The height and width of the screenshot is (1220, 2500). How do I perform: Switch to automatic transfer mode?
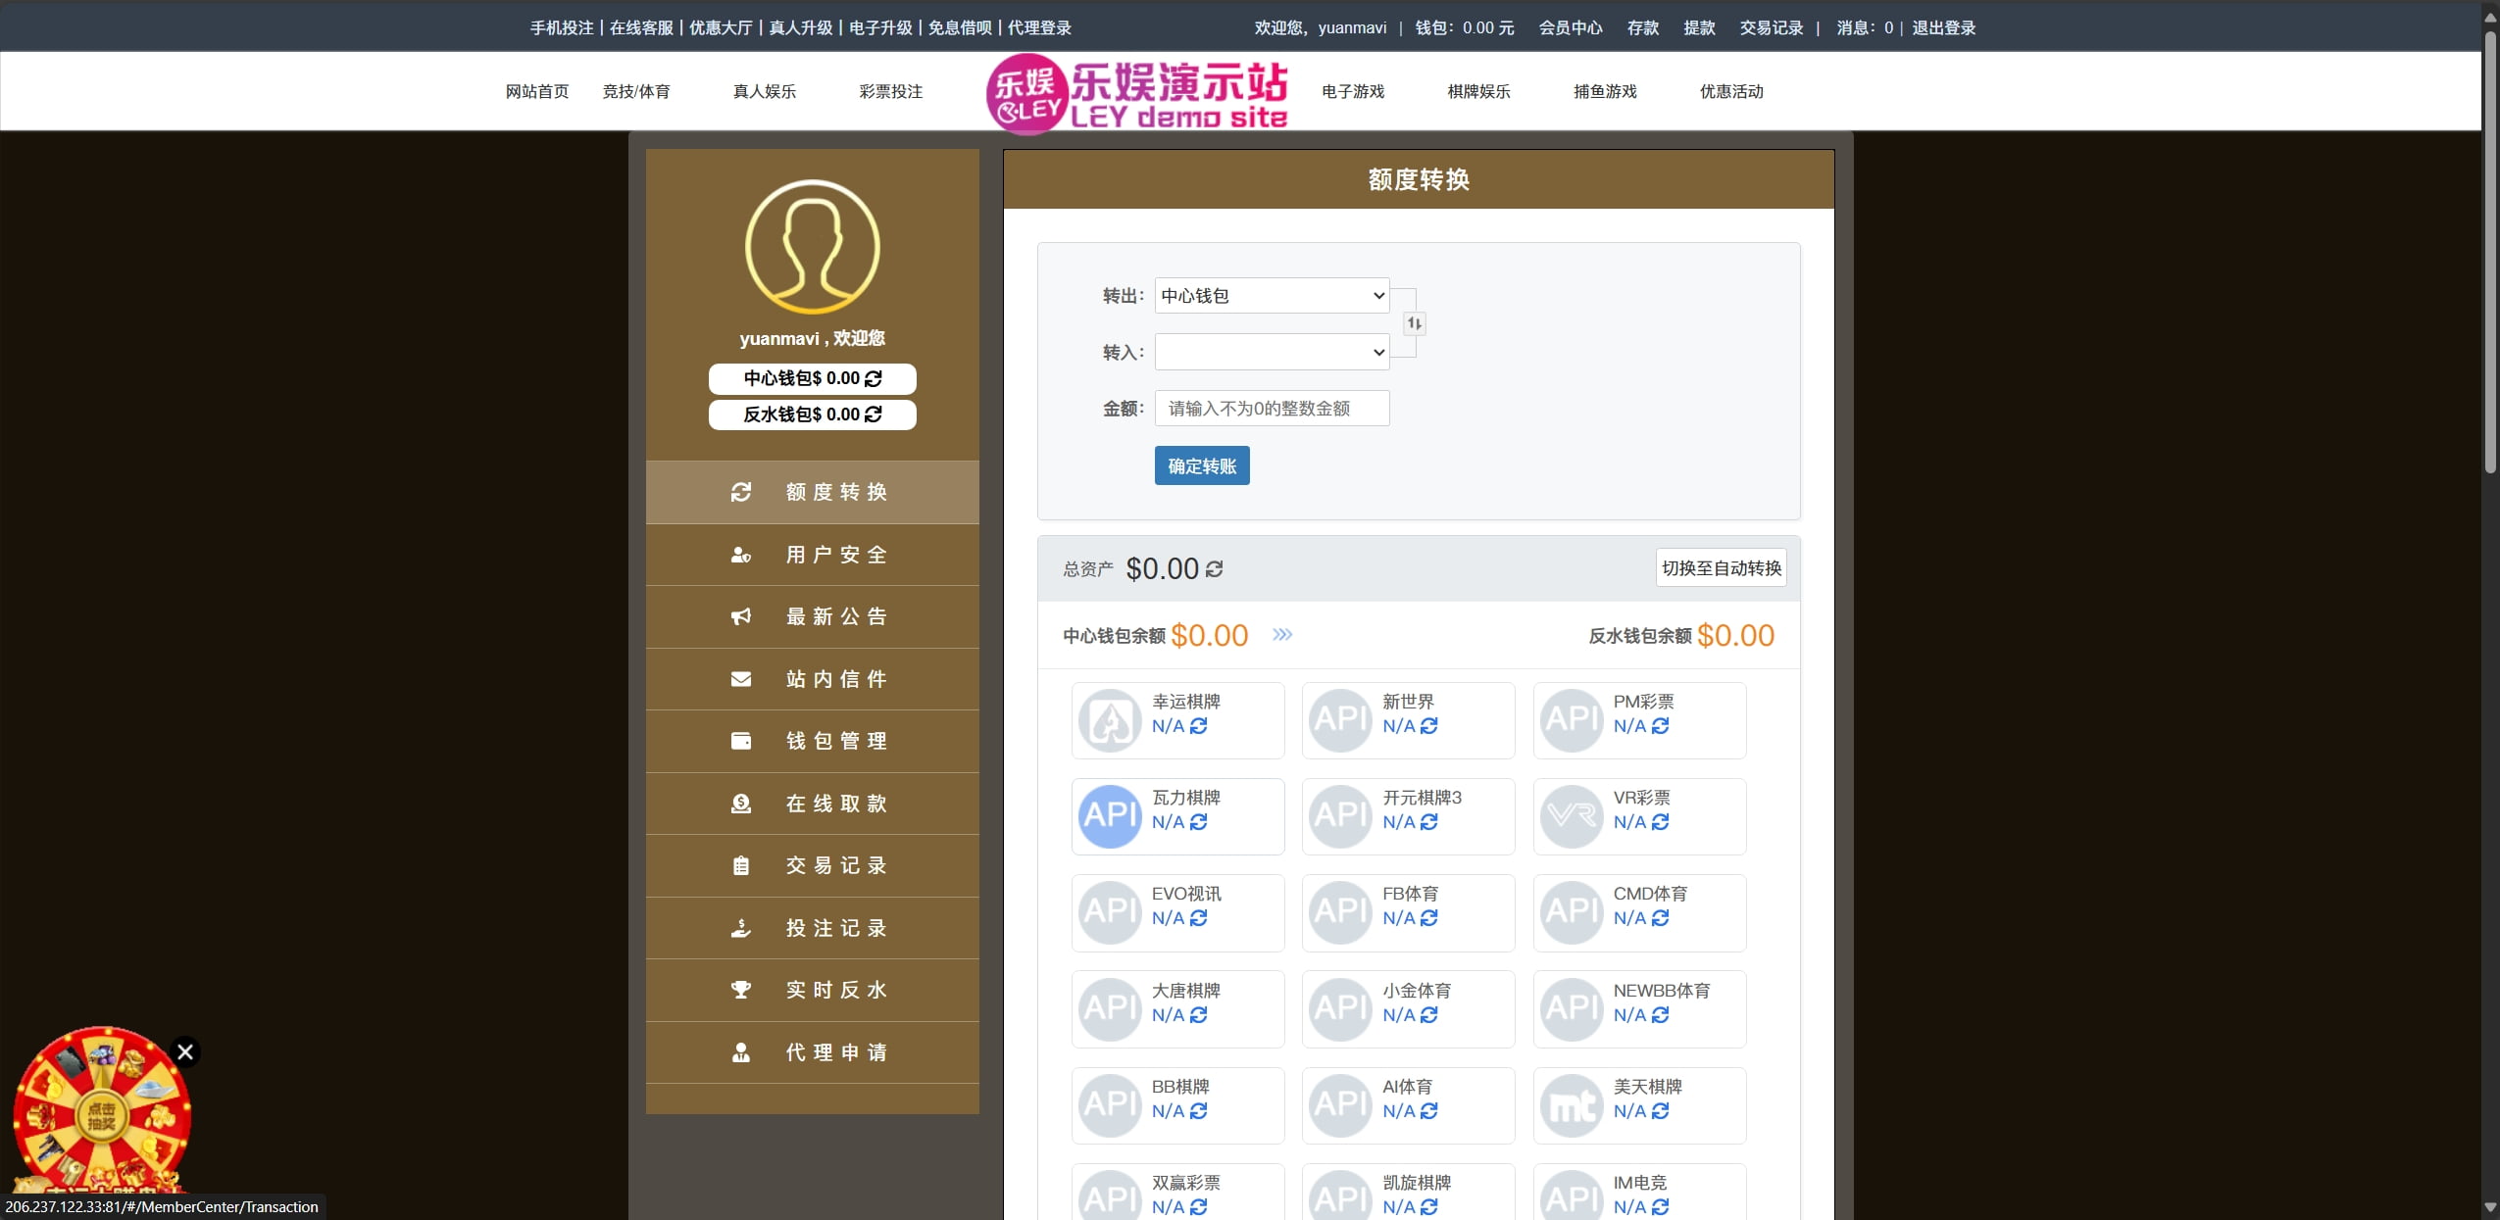[x=1721, y=568]
